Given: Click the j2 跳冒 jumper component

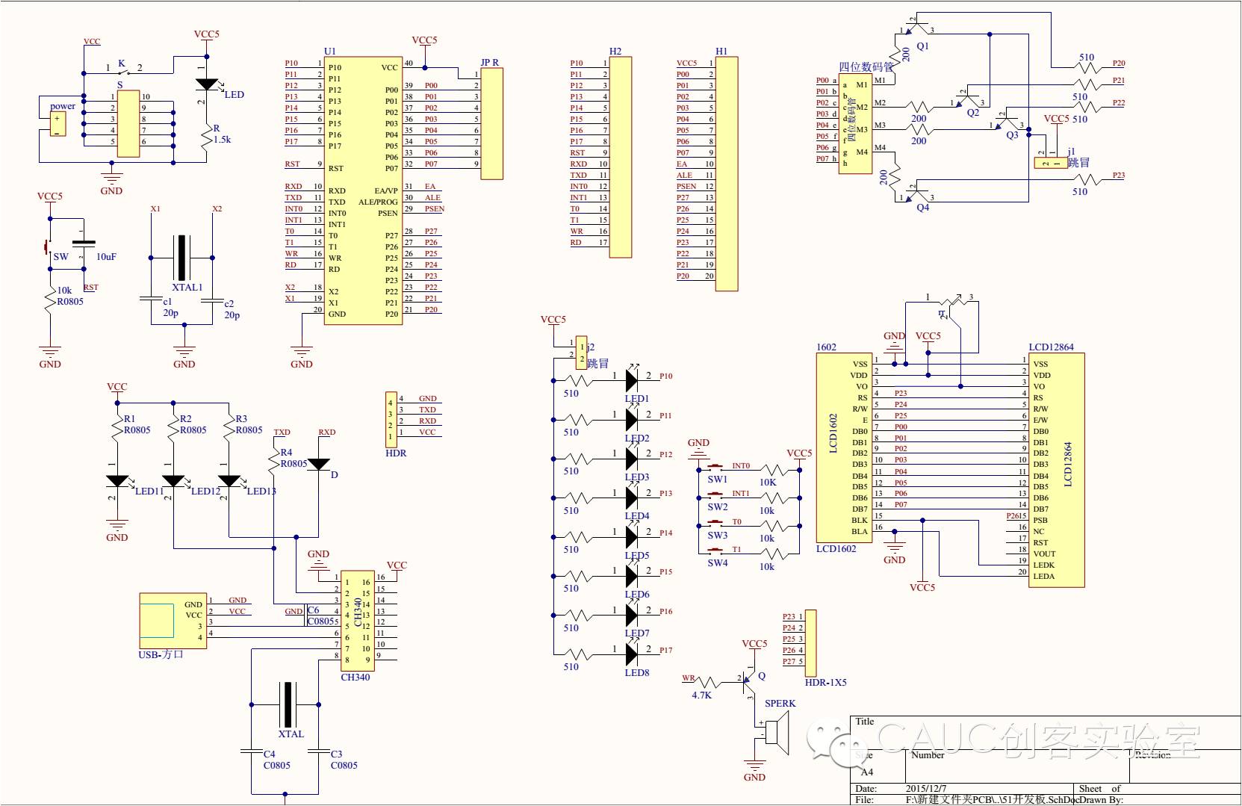Looking at the screenshot, I should pyautogui.click(x=582, y=353).
